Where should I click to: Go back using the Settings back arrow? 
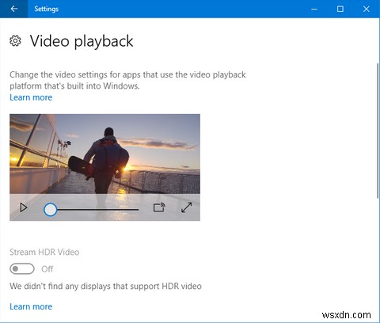[13, 9]
